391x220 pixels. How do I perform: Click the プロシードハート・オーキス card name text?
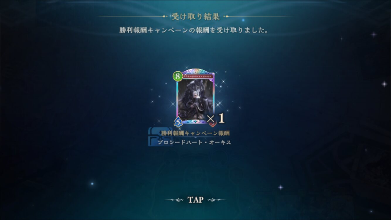(195, 143)
